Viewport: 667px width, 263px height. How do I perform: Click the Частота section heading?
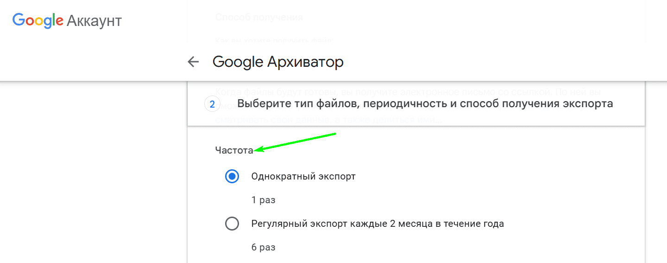tap(234, 150)
